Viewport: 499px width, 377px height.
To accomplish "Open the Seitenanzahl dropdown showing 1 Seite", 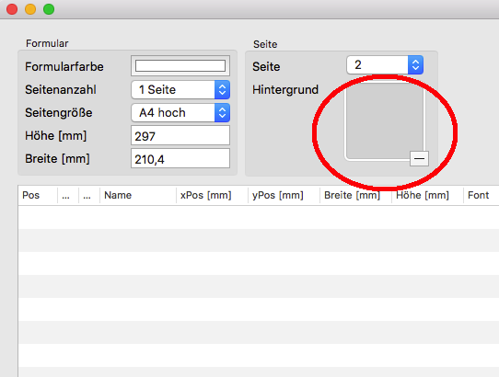I will tap(180, 89).
